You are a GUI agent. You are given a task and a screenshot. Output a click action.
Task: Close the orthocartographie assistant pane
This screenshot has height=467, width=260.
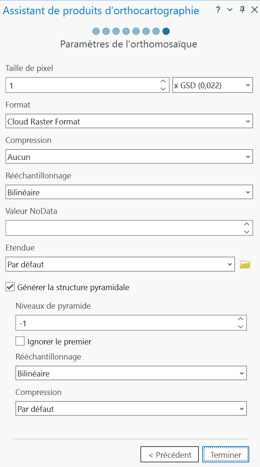[254, 10]
